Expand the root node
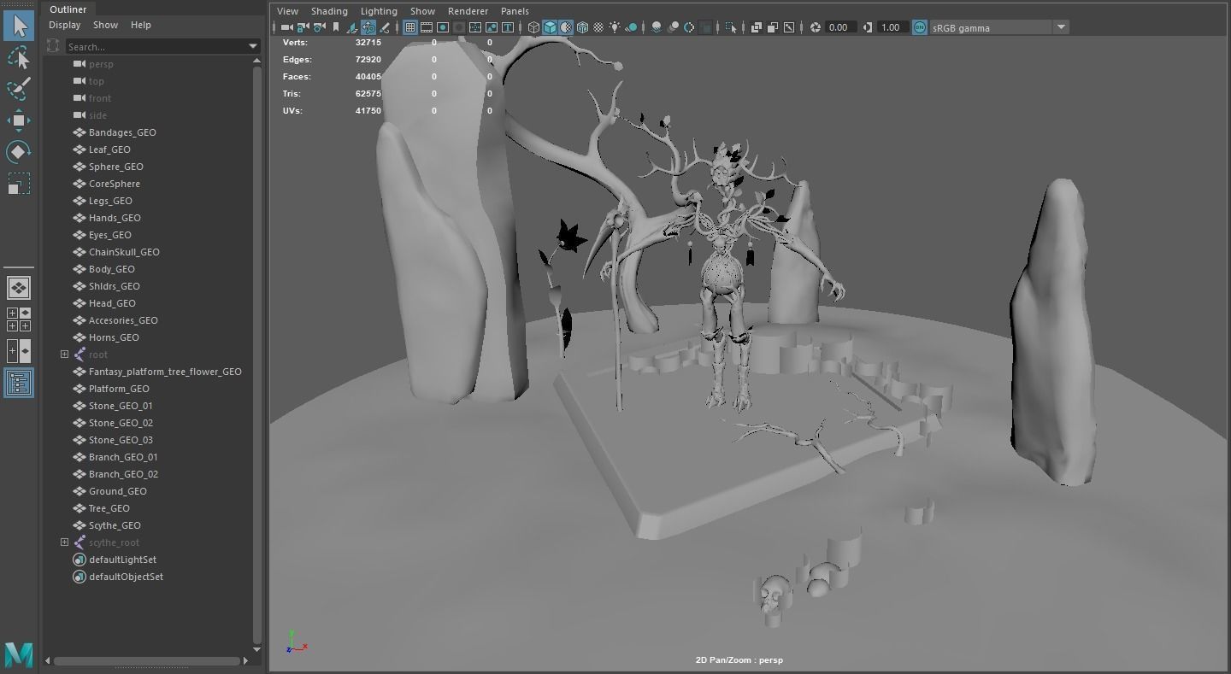1231x674 pixels. coord(64,354)
